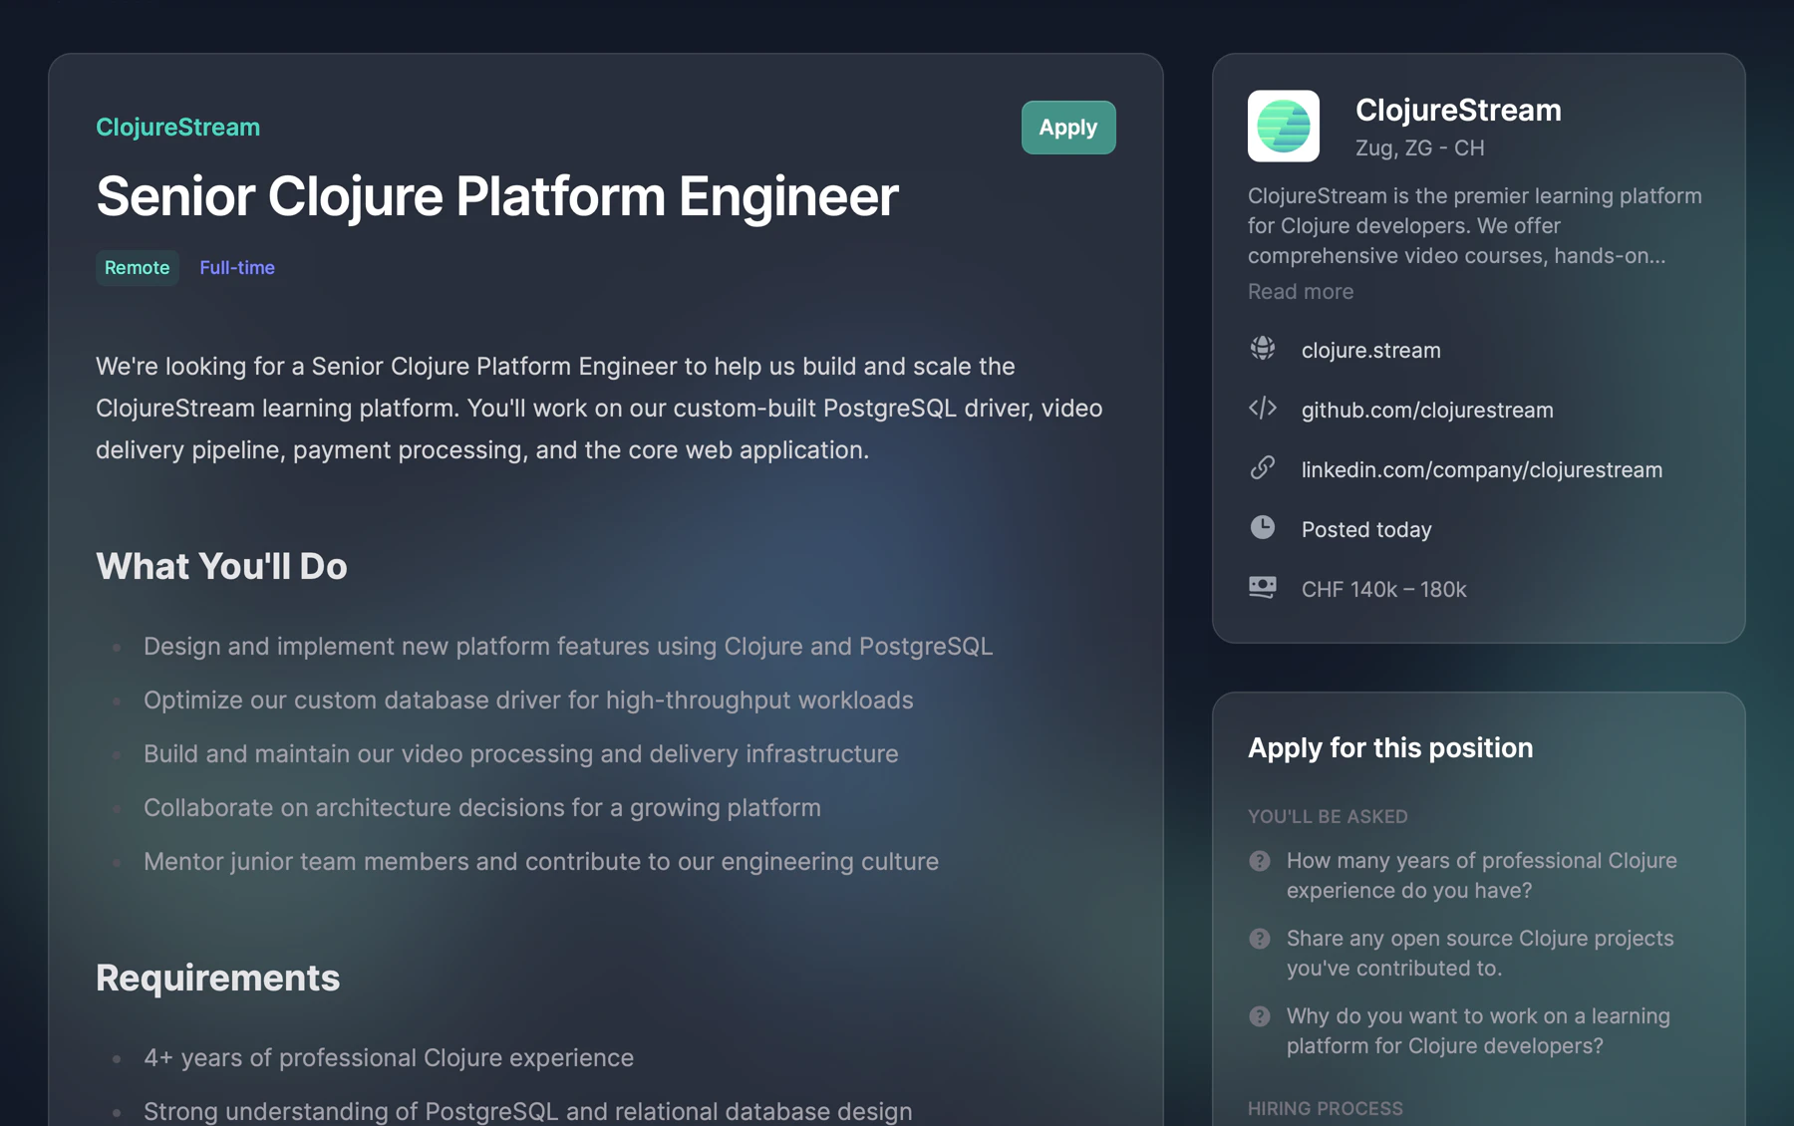Click question icon beside learning platform question

(1260, 1016)
